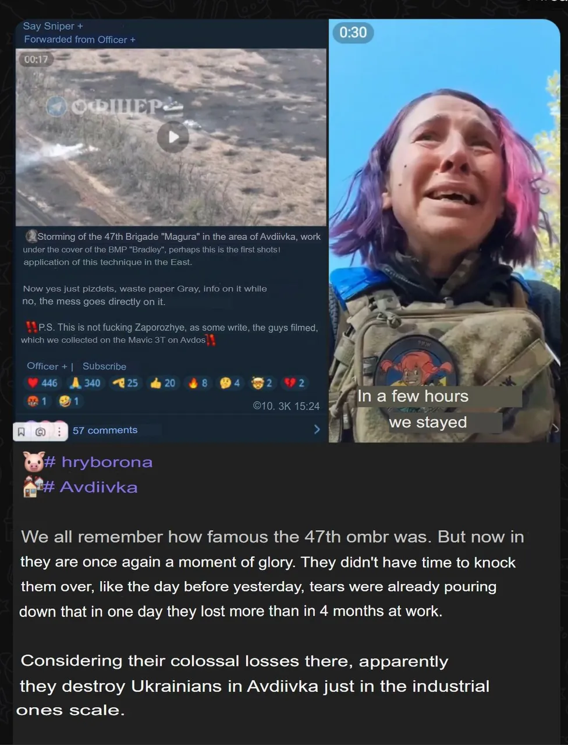Play the forwarded drone video
Screen dimensions: 568x745
click(173, 137)
